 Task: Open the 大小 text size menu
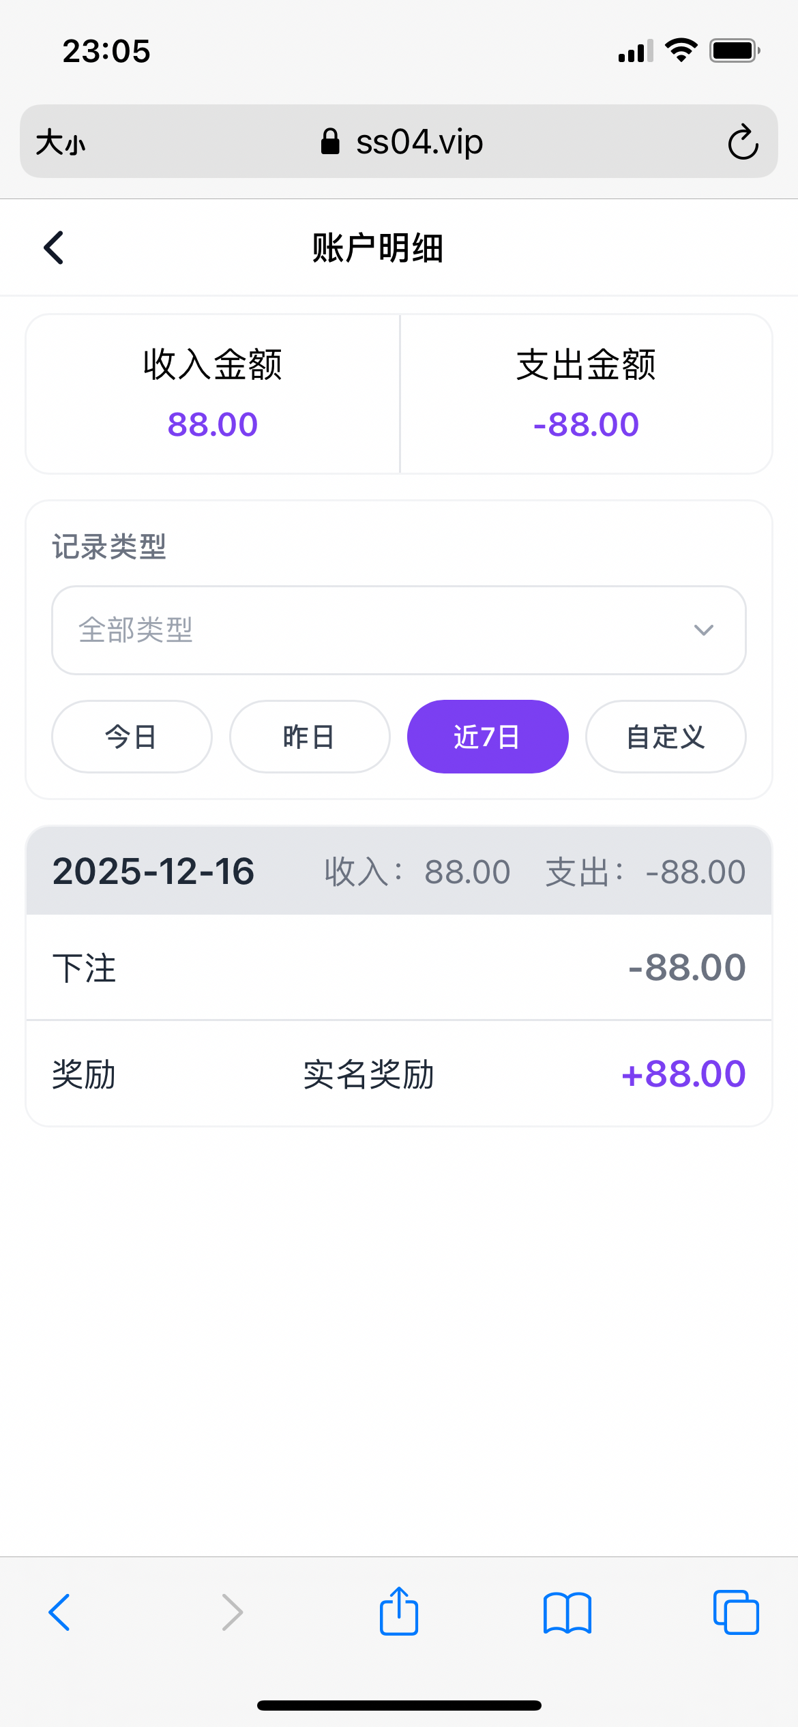tap(61, 143)
